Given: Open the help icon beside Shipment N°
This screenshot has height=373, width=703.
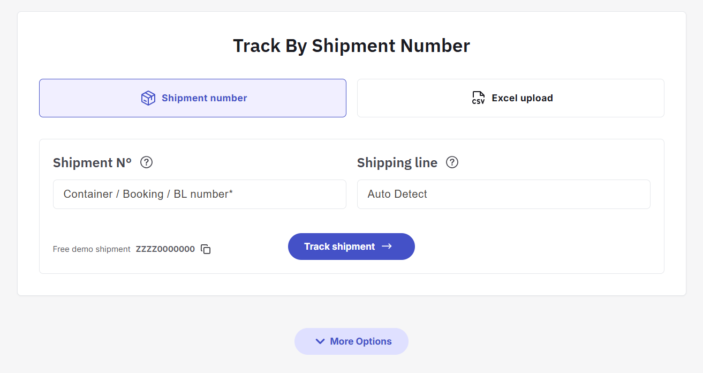Looking at the screenshot, I should click(146, 162).
